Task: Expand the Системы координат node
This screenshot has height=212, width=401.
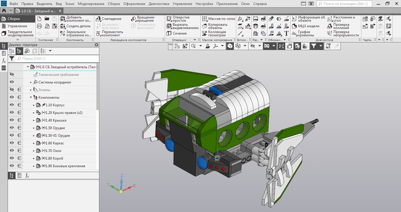Action: point(31,82)
